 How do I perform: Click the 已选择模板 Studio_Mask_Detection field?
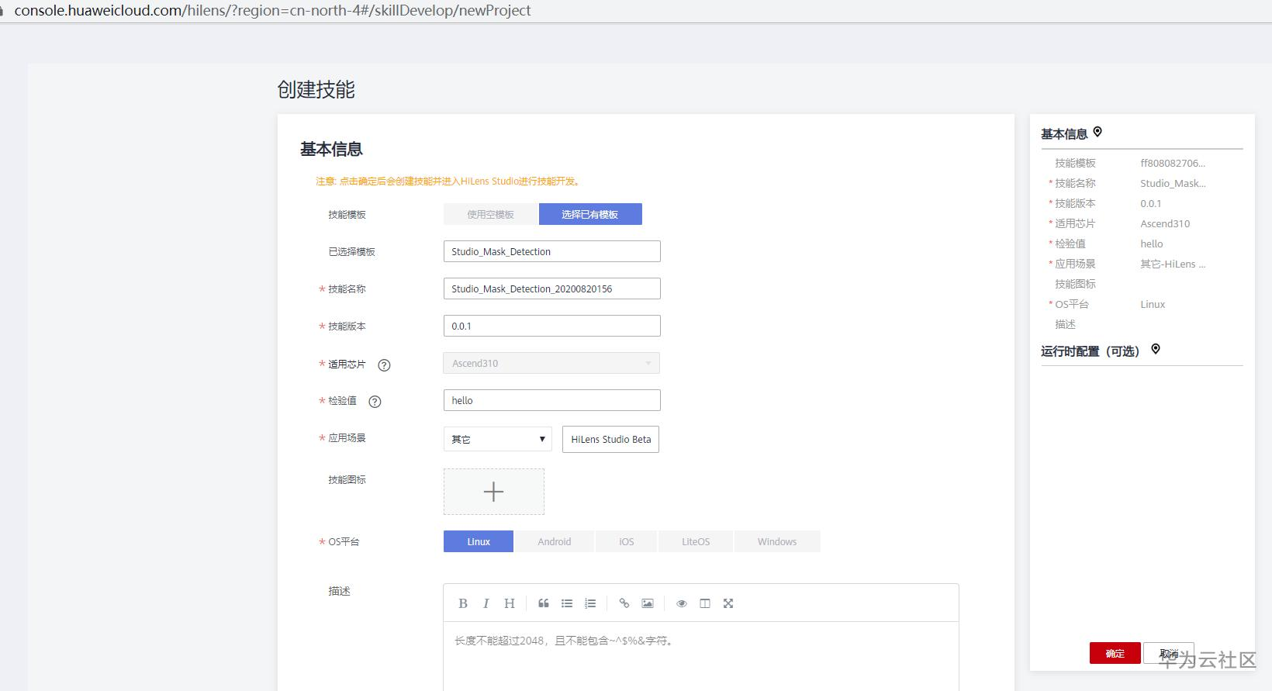(552, 251)
